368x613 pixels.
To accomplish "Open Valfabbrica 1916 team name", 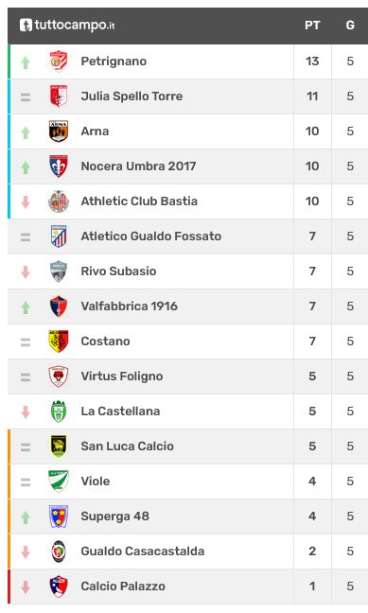I will pos(129,306).
